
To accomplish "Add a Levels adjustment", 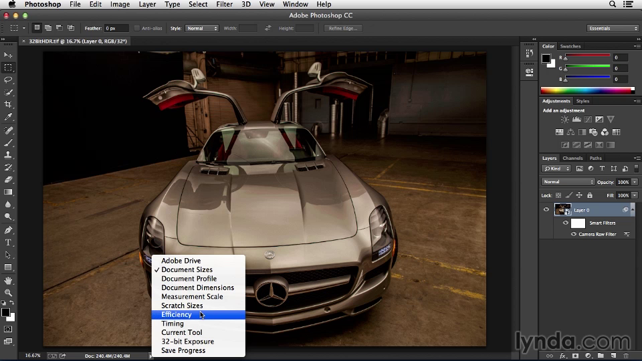I will [576, 120].
